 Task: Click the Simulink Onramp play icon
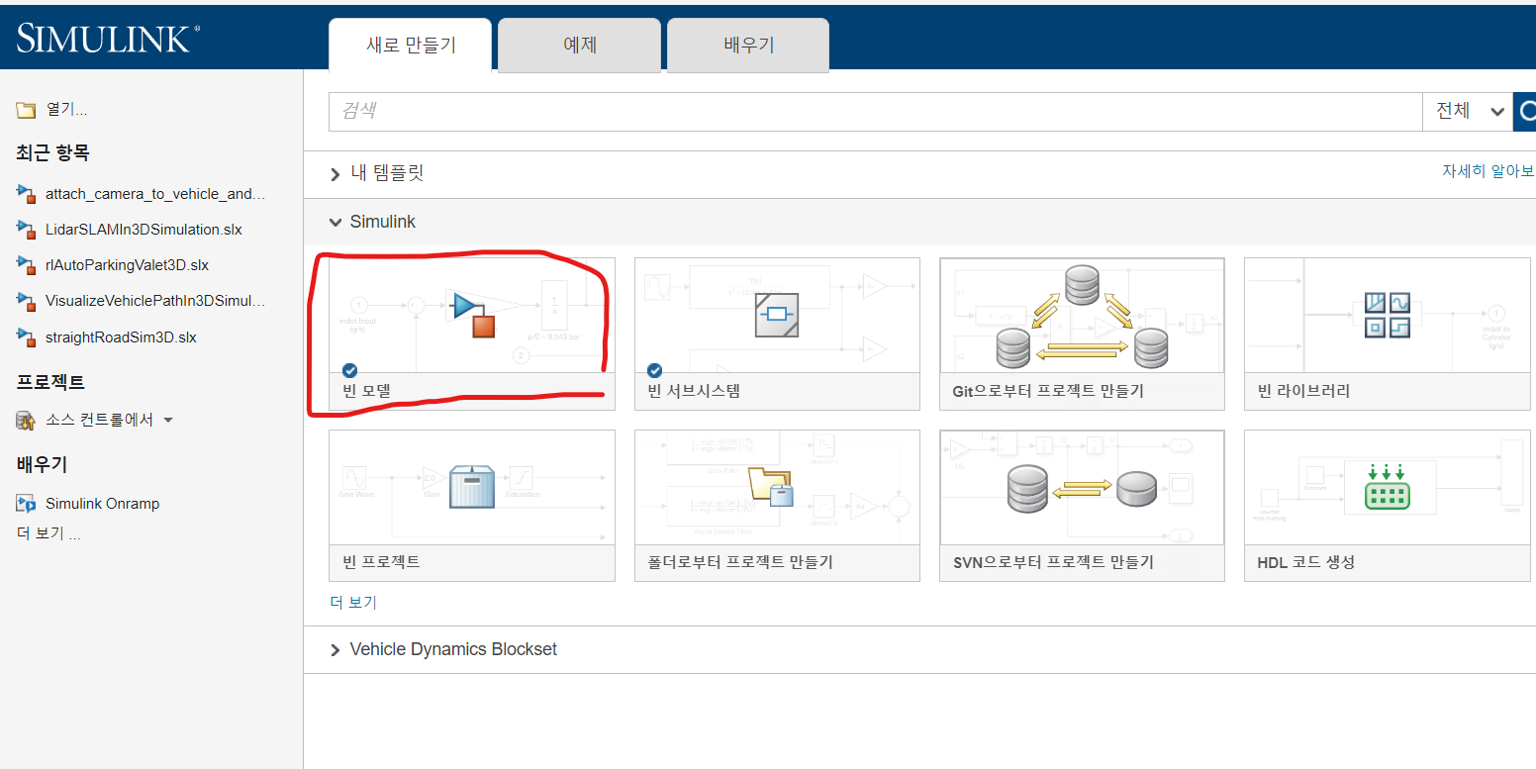(x=26, y=504)
